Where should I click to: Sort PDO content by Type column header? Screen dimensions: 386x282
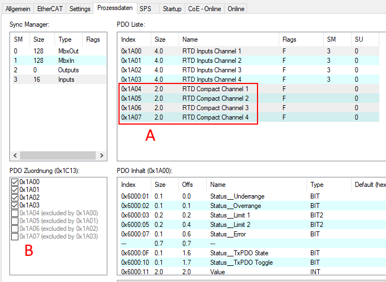328,184
